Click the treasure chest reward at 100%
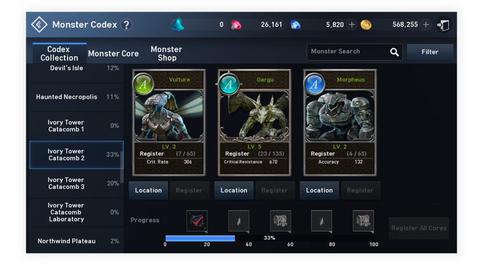 click(364, 221)
